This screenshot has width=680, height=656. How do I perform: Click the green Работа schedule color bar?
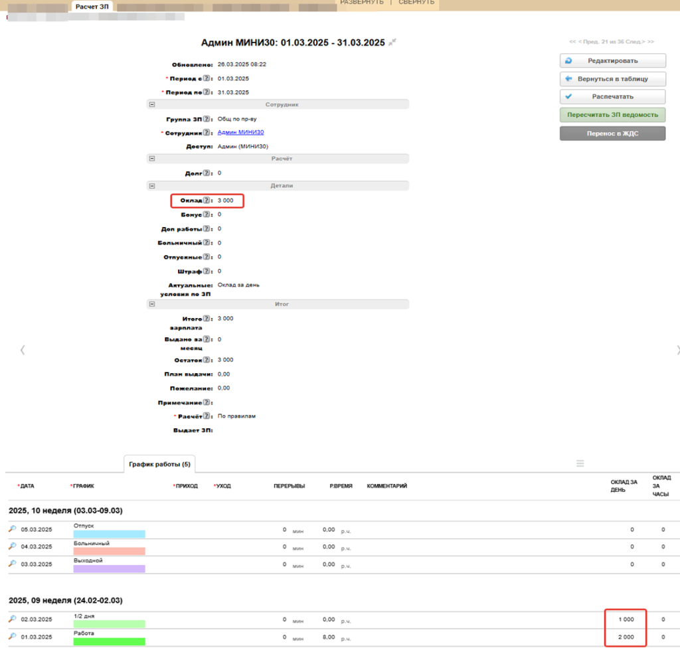pyautogui.click(x=109, y=642)
